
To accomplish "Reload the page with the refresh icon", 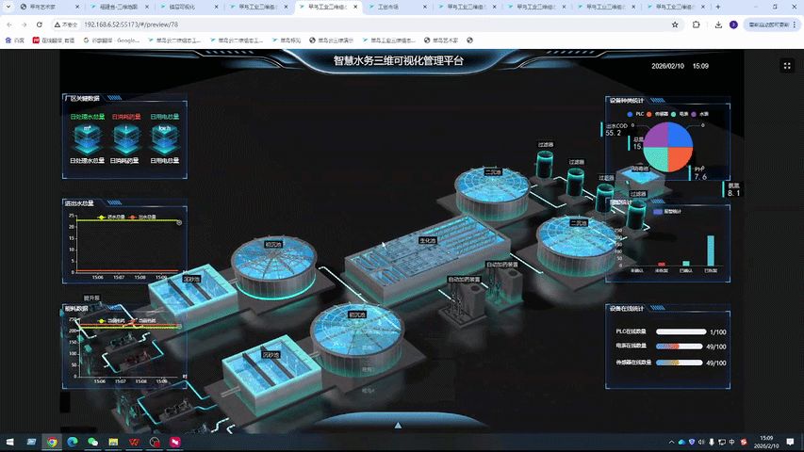I will pos(40,24).
